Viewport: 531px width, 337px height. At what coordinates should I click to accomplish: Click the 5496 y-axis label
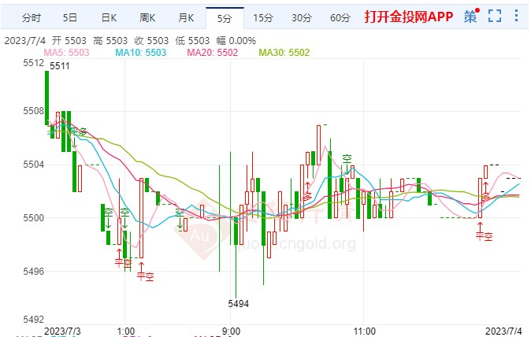point(33,271)
